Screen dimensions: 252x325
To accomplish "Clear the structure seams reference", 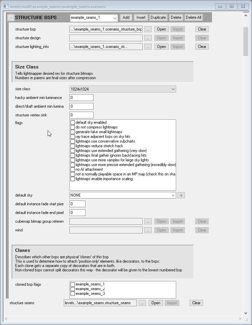I will (x=196, y=303).
